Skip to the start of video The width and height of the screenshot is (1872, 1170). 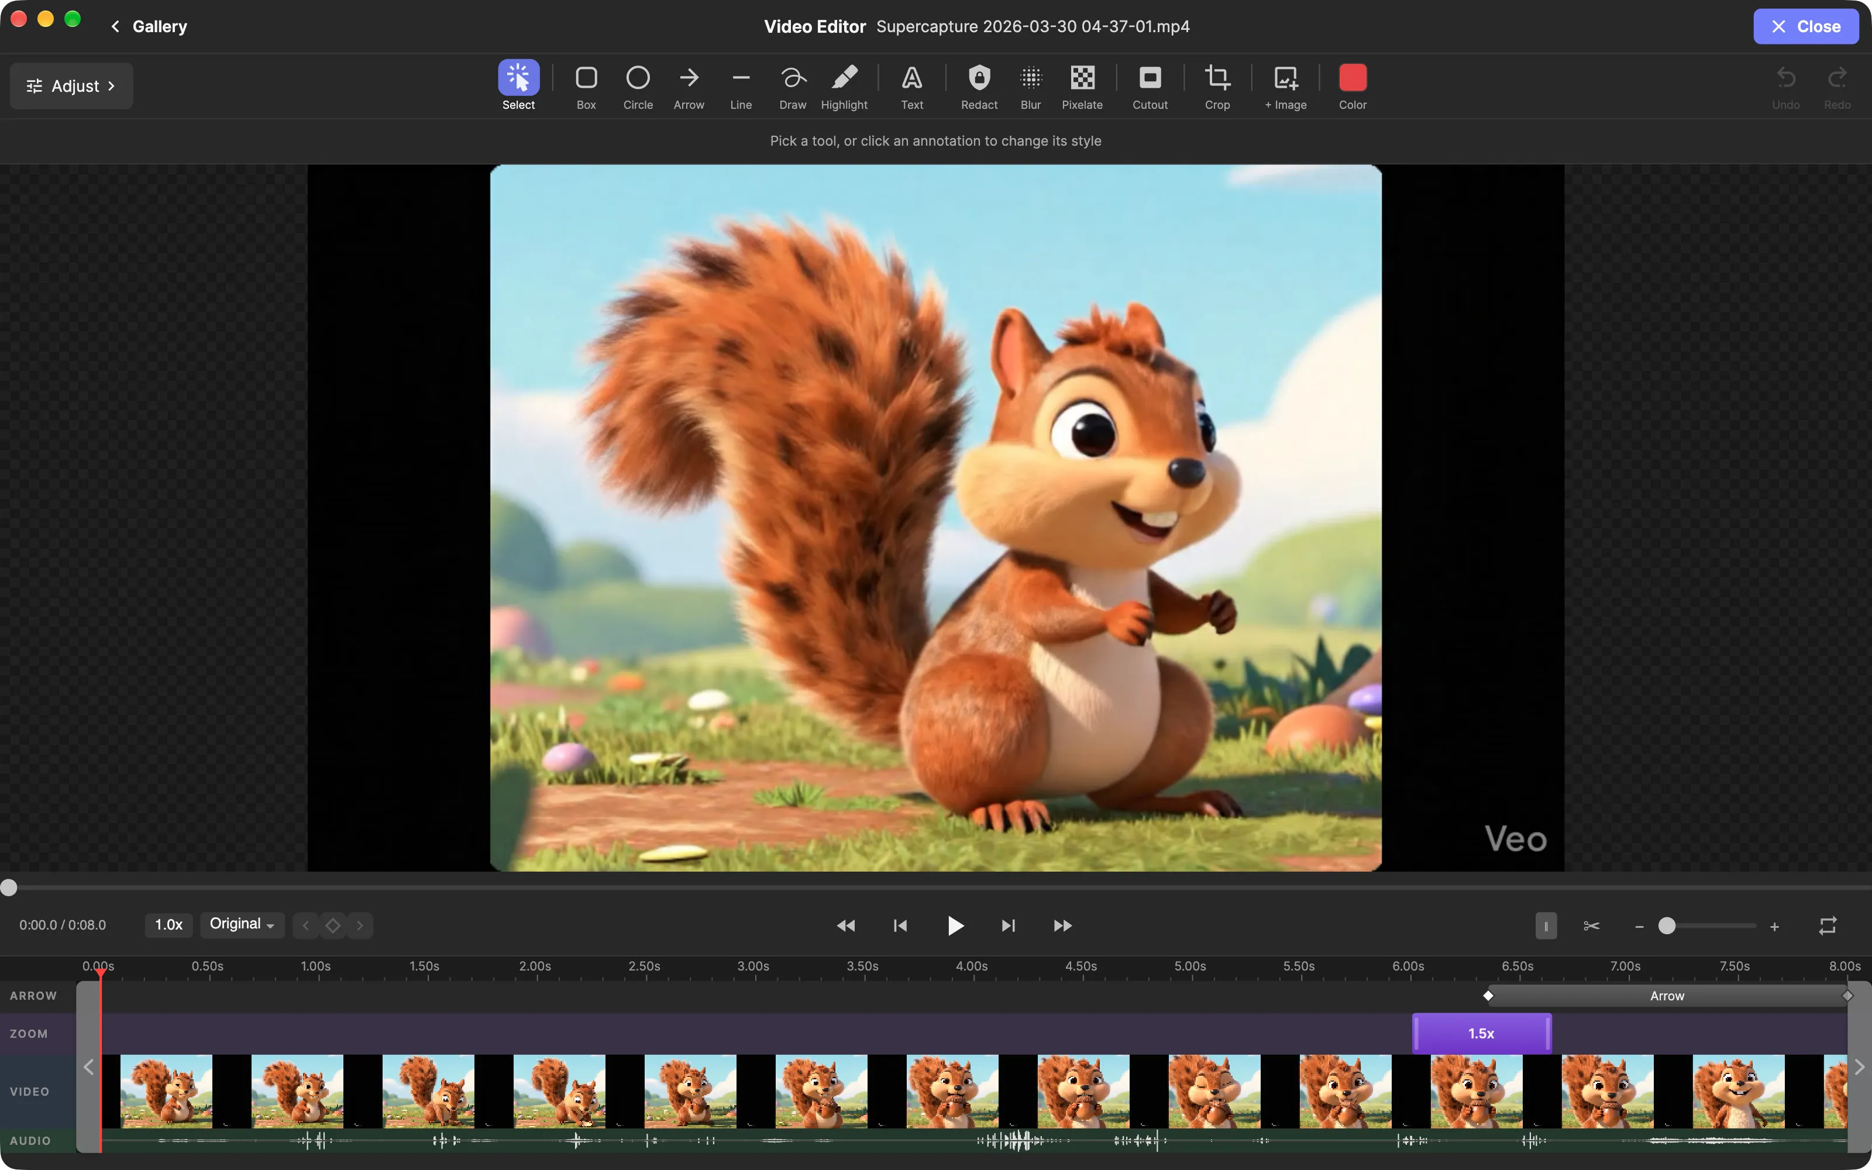900,925
